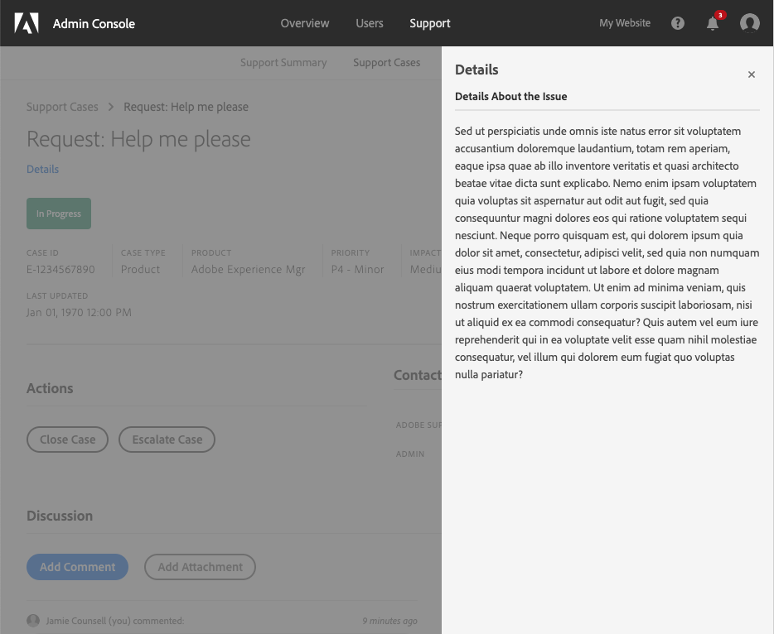The height and width of the screenshot is (634, 774).
Task: Click the Adobe logo icon
Action: (x=27, y=23)
